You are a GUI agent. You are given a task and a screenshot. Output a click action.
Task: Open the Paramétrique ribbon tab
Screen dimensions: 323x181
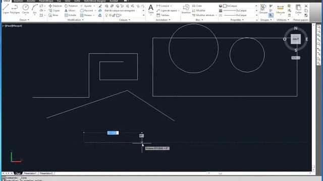(46, 1)
